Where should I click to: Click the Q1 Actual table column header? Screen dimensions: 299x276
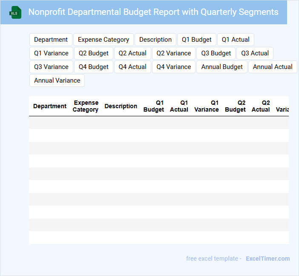179,106
